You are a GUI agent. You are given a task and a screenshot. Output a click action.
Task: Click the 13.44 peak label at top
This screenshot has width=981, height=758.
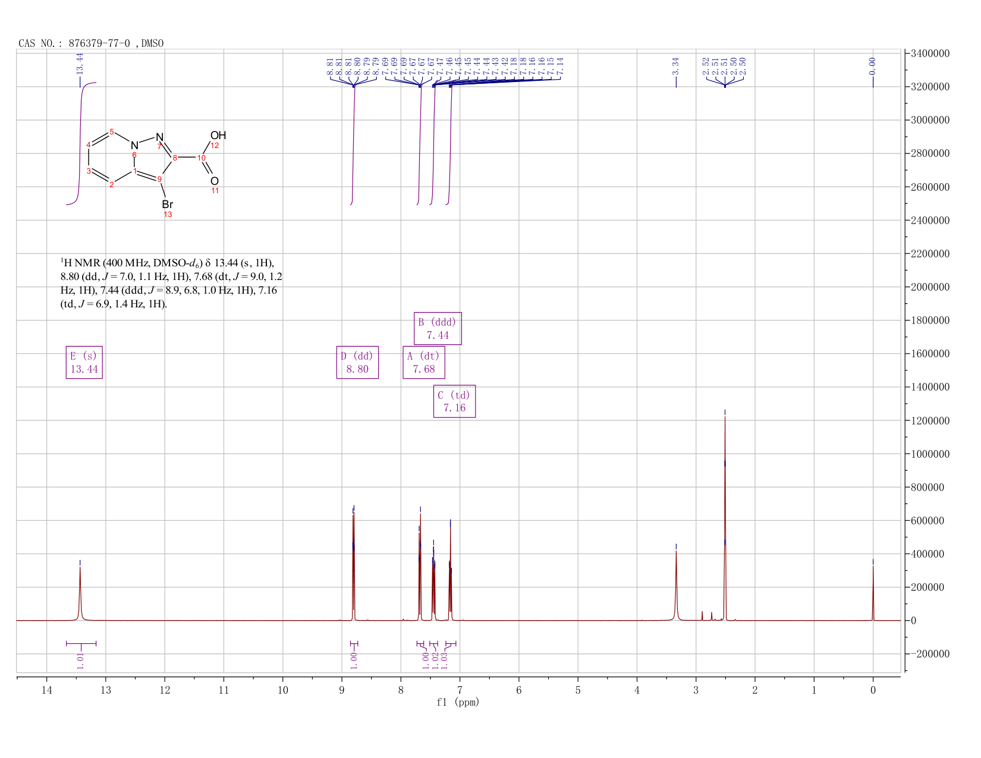click(x=80, y=64)
